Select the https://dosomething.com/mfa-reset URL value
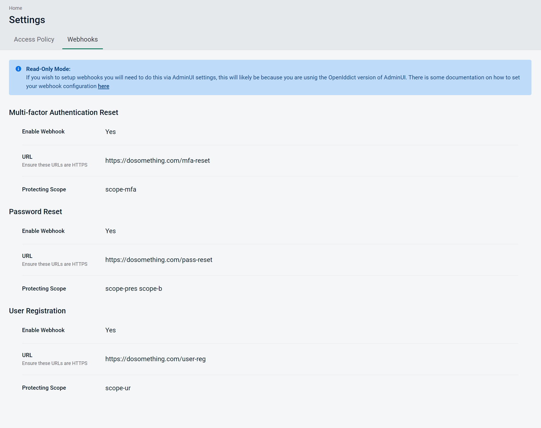Image resolution: width=541 pixels, height=428 pixels. (158, 161)
